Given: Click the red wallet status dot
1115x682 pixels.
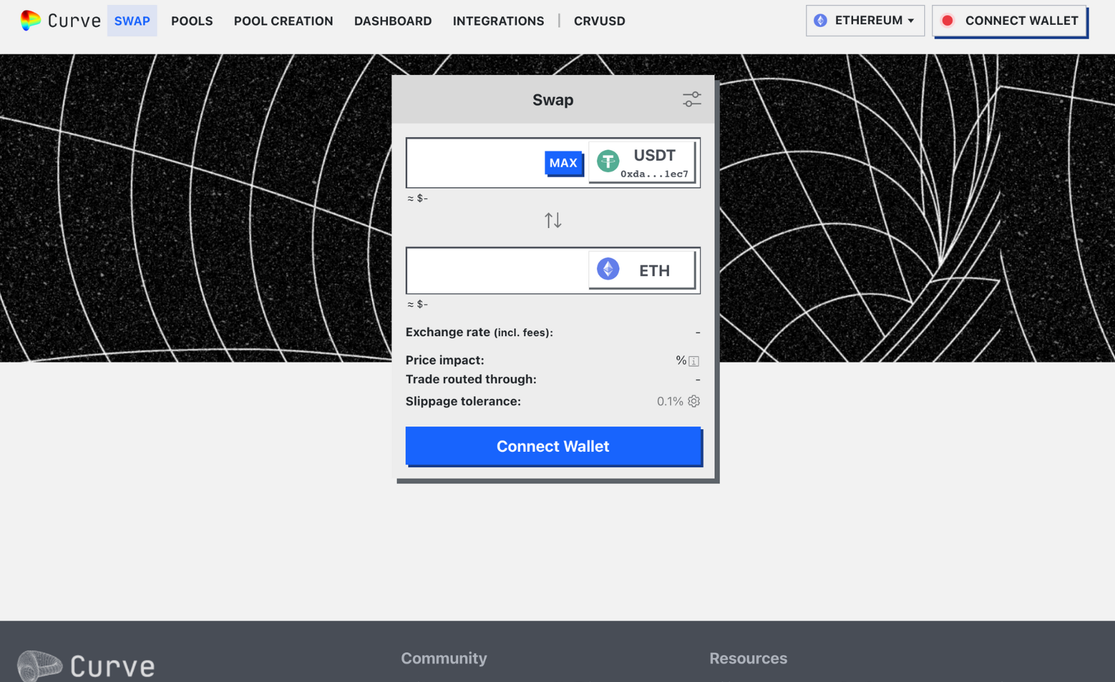Looking at the screenshot, I should [x=948, y=21].
